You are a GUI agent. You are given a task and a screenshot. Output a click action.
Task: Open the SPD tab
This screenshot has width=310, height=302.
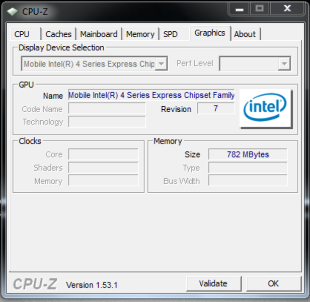click(x=174, y=34)
